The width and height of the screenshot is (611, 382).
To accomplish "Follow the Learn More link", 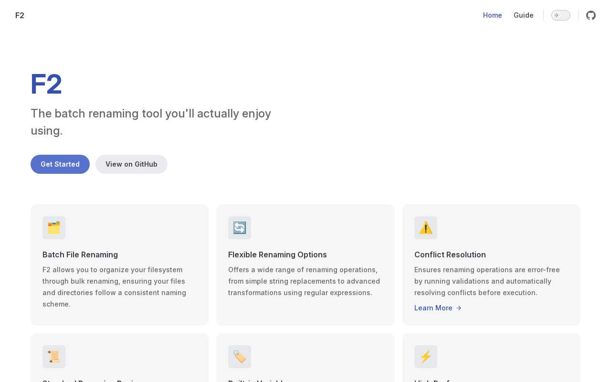I will tap(433, 308).
